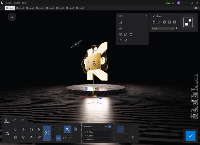Viewport: 200px width, 145px height.
Task: Open the search button in the viewport
Action: pos(12,17)
